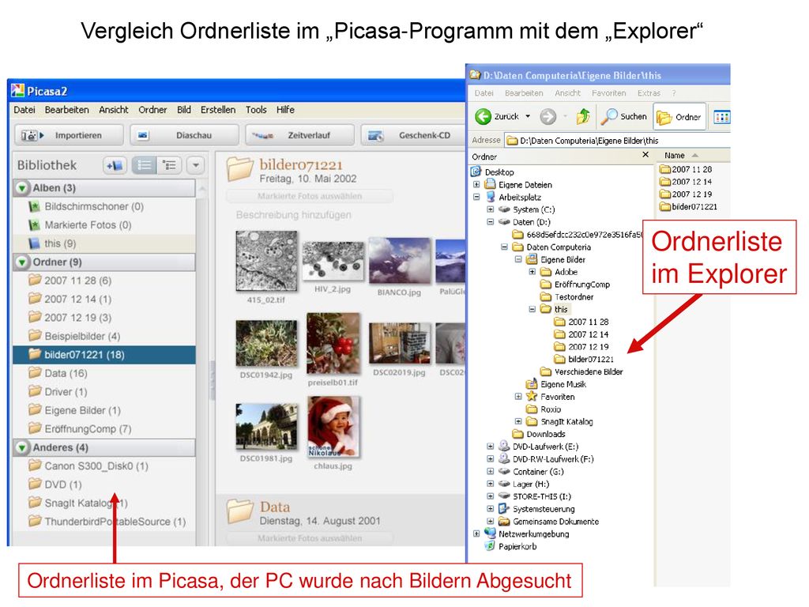Expand System (C:) drive node
The image size is (809, 607).
(x=490, y=209)
